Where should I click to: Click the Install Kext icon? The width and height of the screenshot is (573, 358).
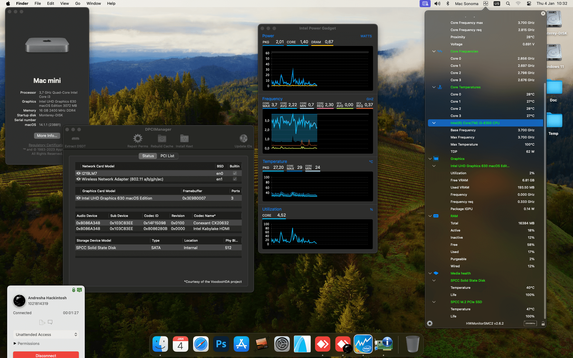(x=184, y=138)
